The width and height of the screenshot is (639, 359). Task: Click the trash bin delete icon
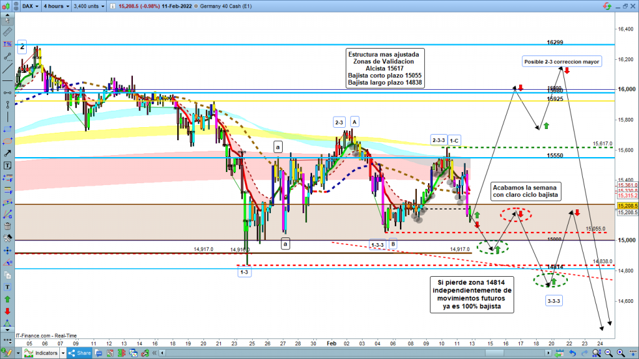click(x=7, y=226)
